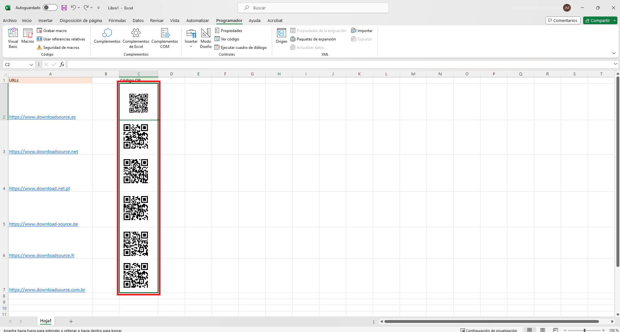This screenshot has width=620, height=332.
Task: Click the insert function fx icon
Action: [x=62, y=64]
